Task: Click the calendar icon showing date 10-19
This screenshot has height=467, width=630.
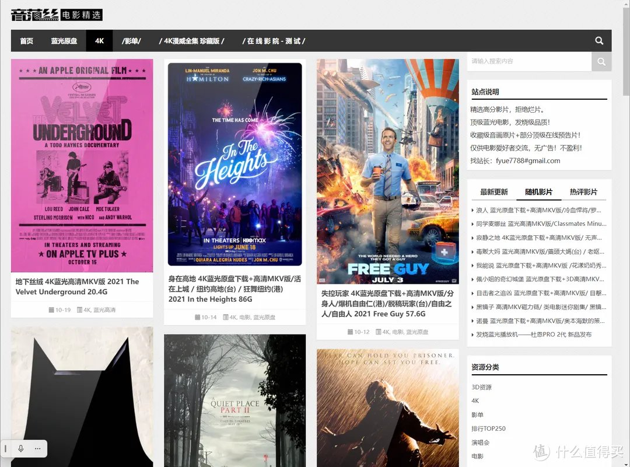Action: [51, 310]
